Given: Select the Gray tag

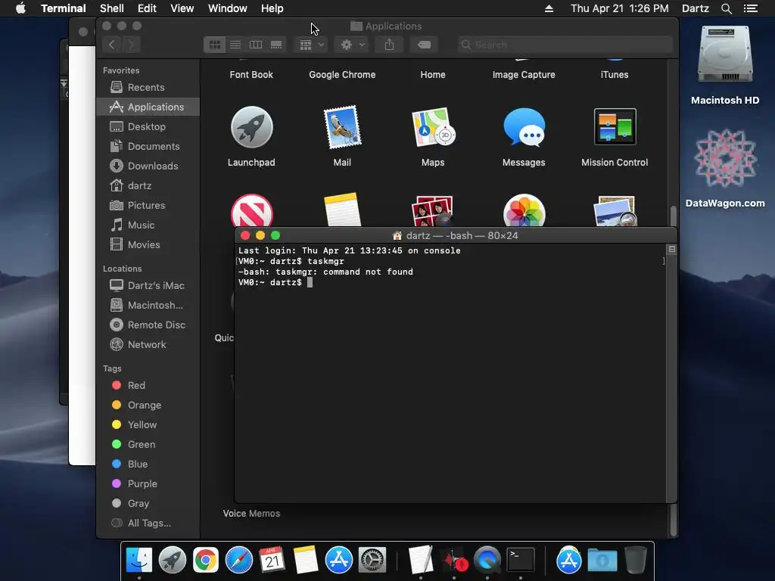Looking at the screenshot, I should click(148, 503).
